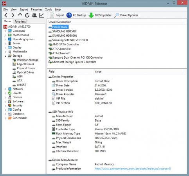189x176 pixels.
Task: Check BIOS Updates in the toolbar
Action: [x=100, y=15]
